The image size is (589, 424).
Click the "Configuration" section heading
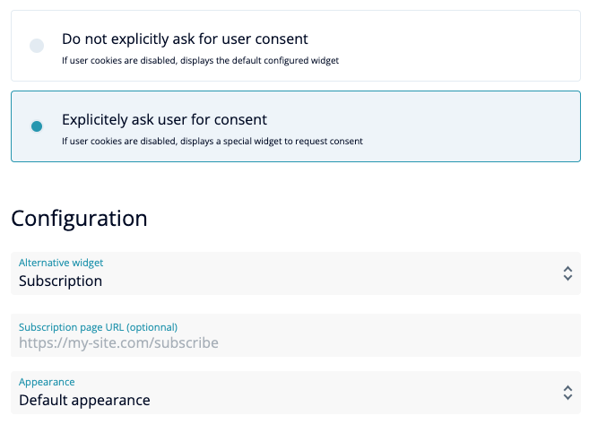(79, 218)
